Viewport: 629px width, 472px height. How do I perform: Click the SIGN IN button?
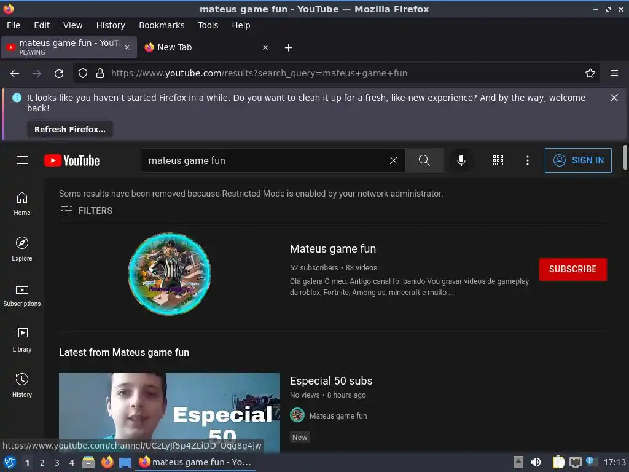coord(578,160)
